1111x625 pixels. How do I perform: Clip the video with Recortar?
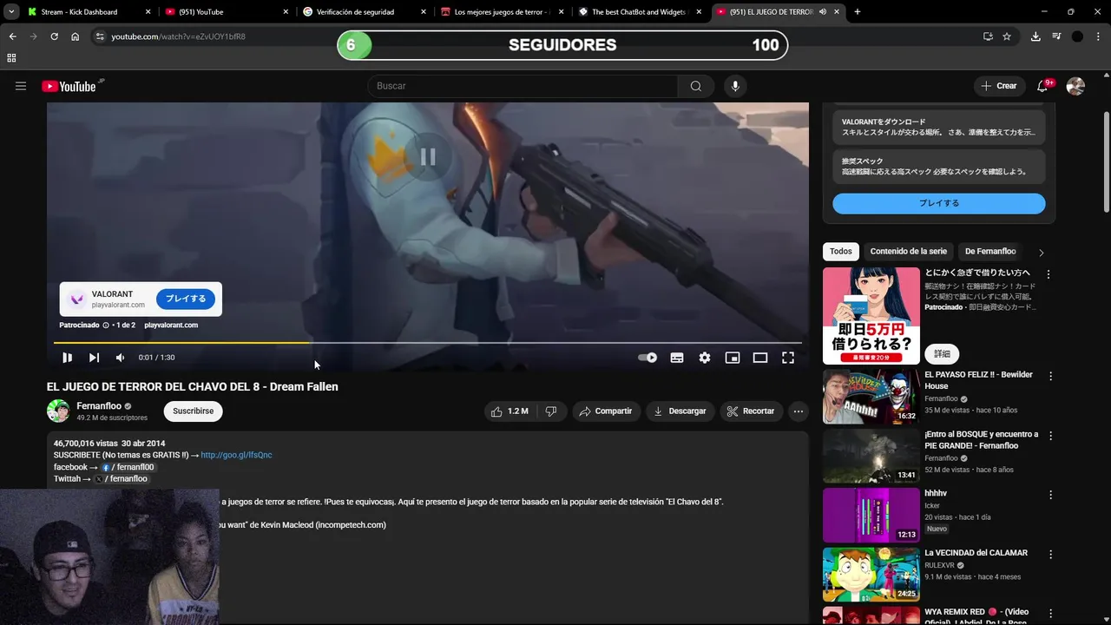point(751,411)
